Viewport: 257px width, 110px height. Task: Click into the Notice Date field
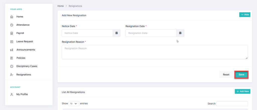pyautogui.click(x=87, y=33)
